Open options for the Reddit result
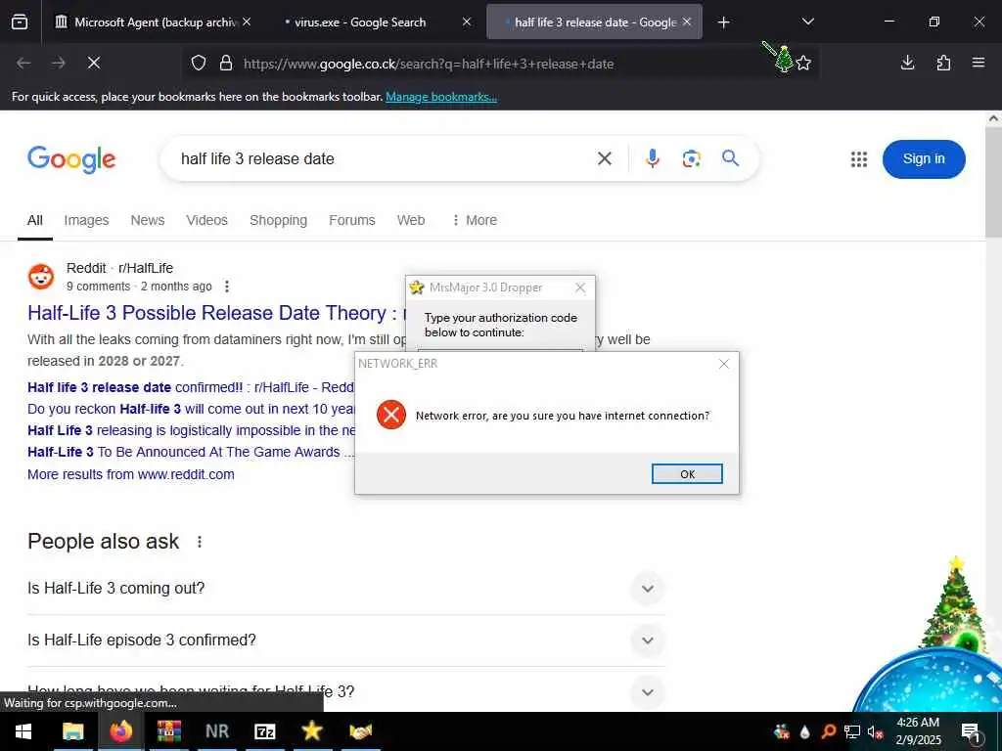This screenshot has height=751, width=1002. (x=227, y=287)
